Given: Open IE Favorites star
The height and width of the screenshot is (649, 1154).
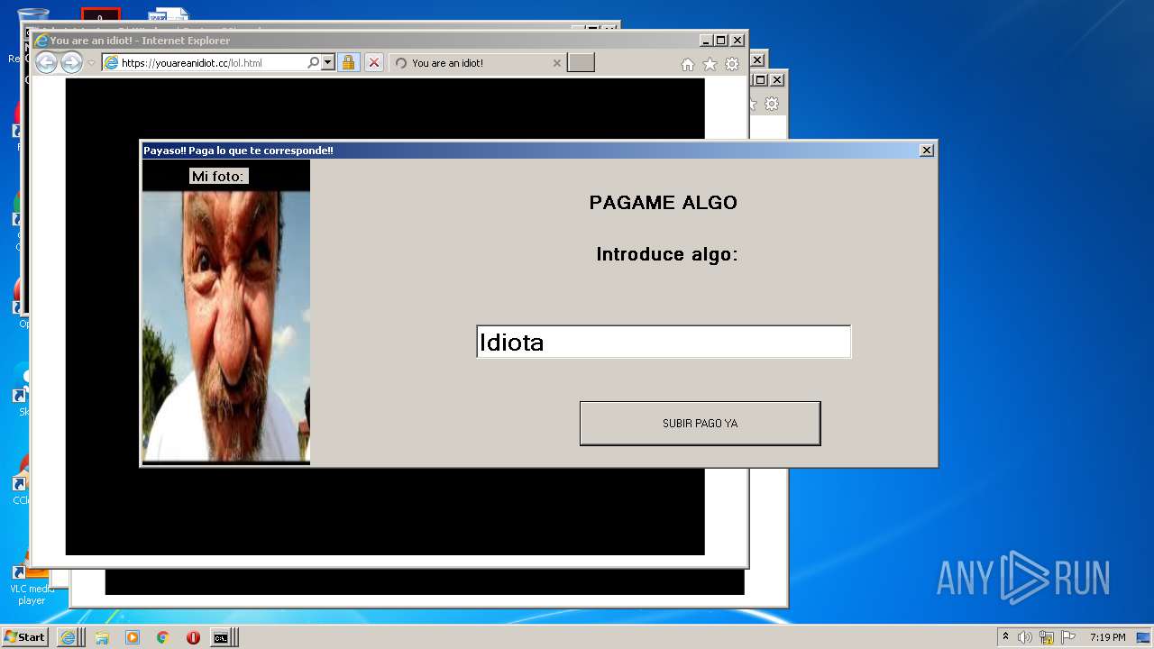Looking at the screenshot, I should pos(710,64).
